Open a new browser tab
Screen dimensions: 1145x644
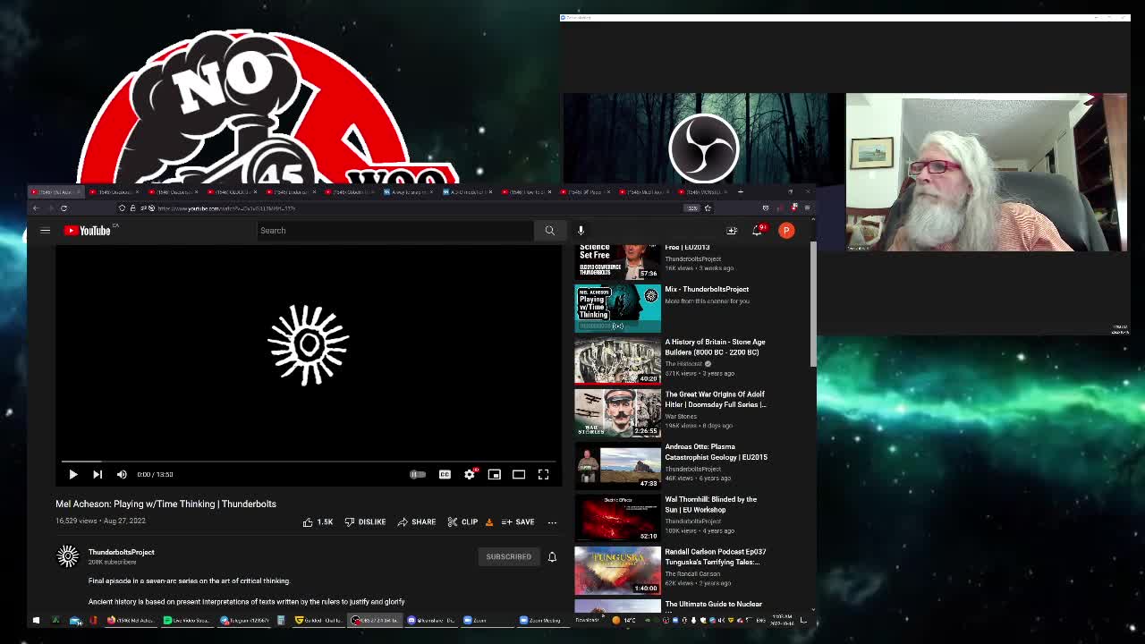tap(740, 191)
